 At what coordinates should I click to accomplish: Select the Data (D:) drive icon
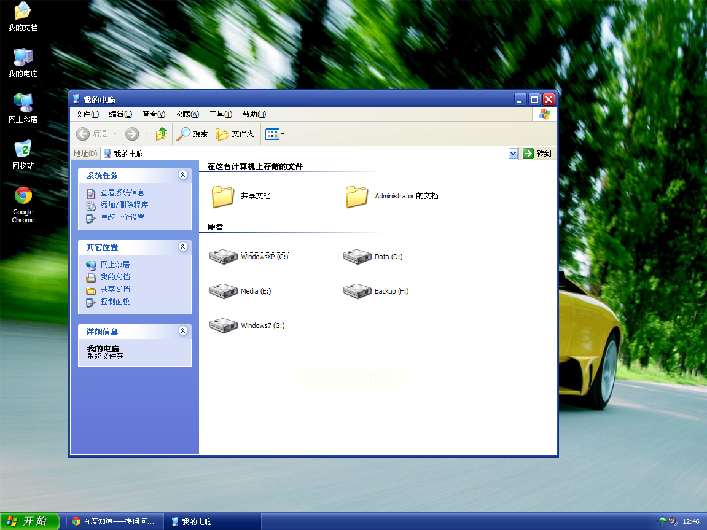point(357,257)
